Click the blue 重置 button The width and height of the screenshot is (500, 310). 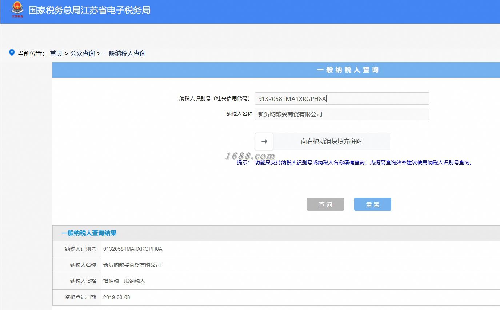tap(373, 204)
